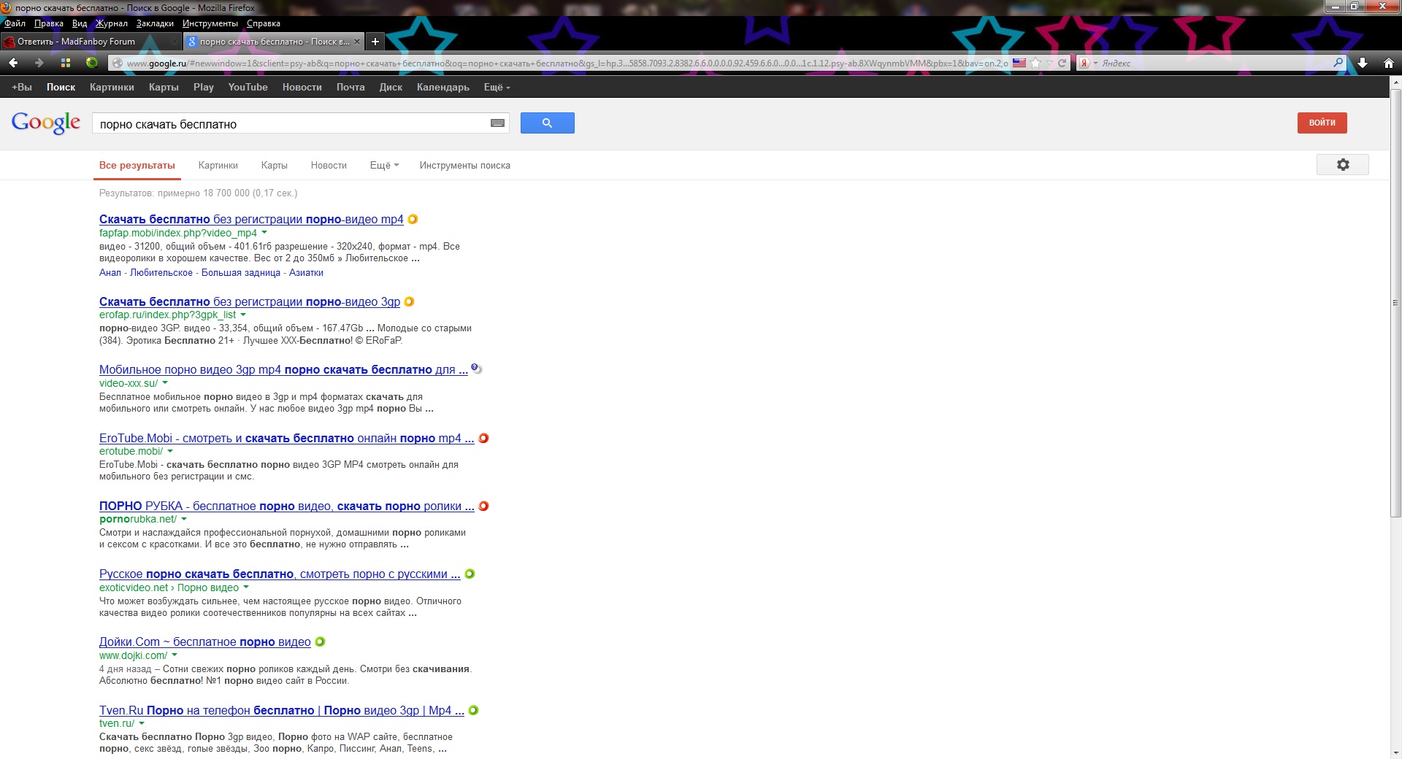The height and width of the screenshot is (759, 1402).
Task: Click the blue Google search magnifier button
Action: pyautogui.click(x=547, y=123)
